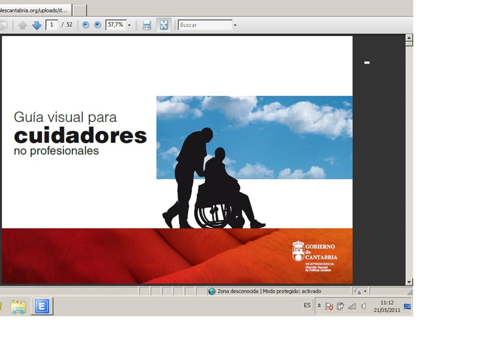Viewport: 484px width, 363px height.
Task: Open the zoom percentage dropdown
Action: coord(129,25)
